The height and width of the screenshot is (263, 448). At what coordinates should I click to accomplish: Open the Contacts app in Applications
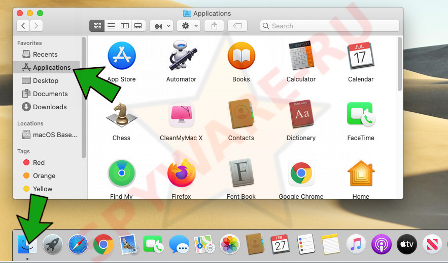click(241, 114)
